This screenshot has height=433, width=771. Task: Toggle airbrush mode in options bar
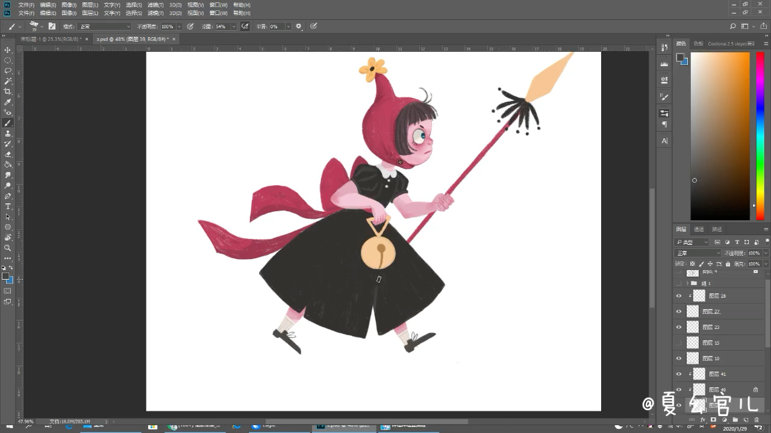245,26
